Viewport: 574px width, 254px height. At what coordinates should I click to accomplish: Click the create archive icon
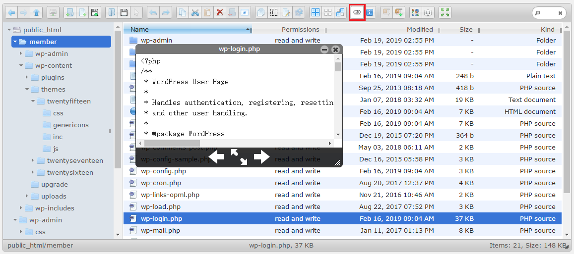(399, 12)
